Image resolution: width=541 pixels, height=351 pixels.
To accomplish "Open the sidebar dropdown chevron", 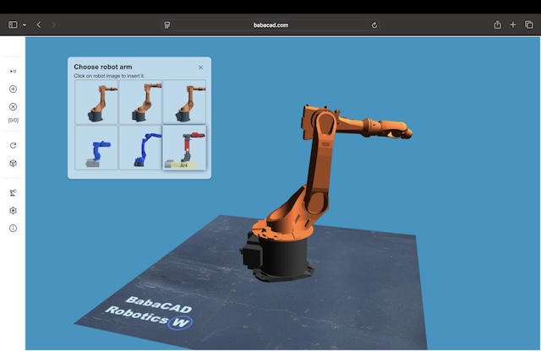I will pos(25,24).
